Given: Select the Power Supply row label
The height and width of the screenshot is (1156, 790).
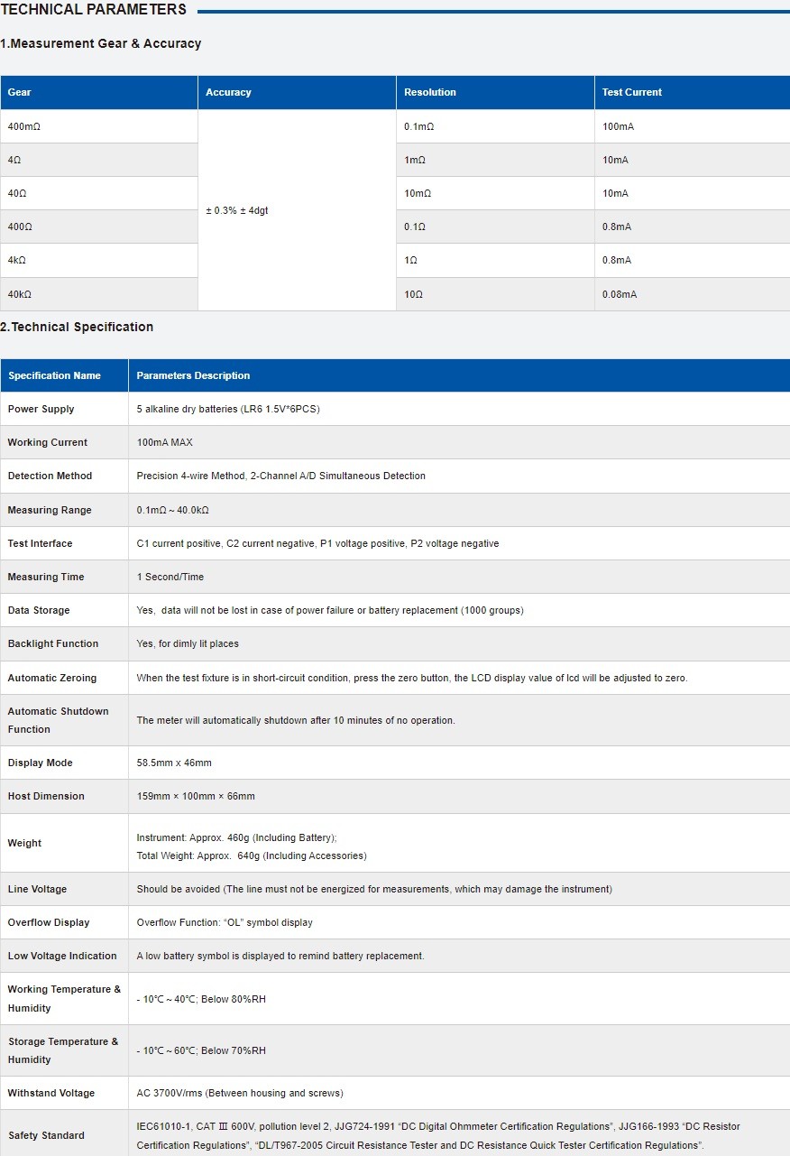Looking at the screenshot, I should 41,409.
